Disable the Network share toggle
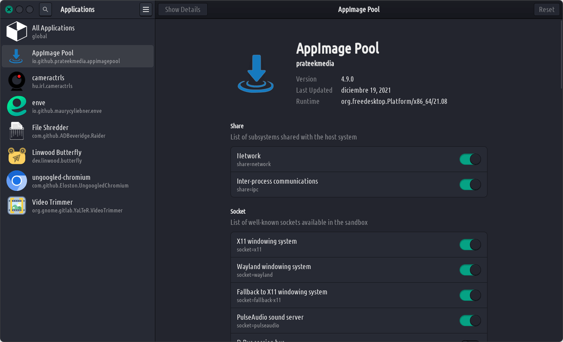The image size is (563, 342). (x=470, y=160)
